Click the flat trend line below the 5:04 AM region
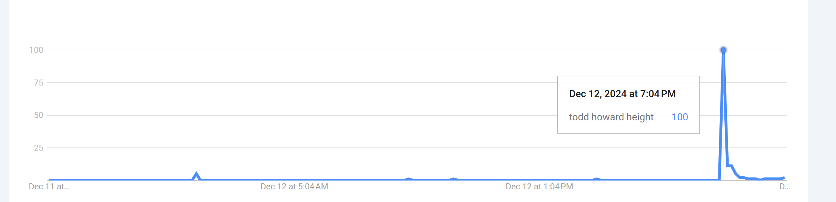This screenshot has width=836, height=202. tap(294, 179)
